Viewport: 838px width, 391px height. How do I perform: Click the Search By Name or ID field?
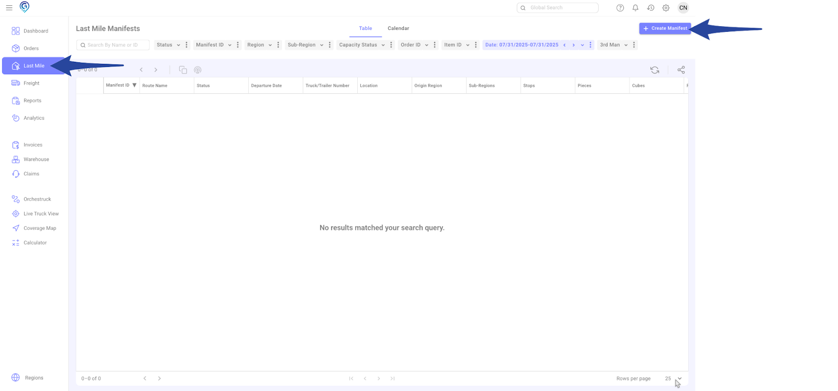114,45
